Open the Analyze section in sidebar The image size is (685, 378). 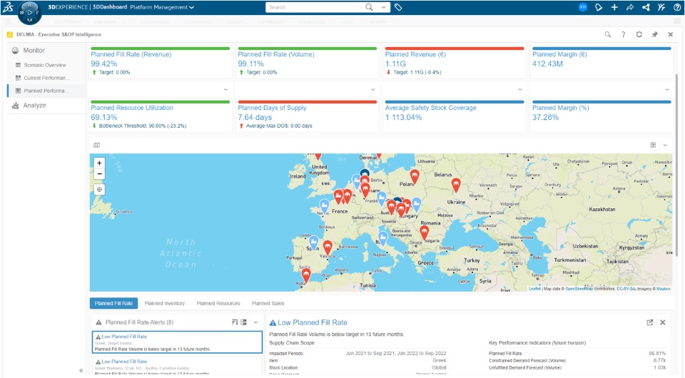34,105
